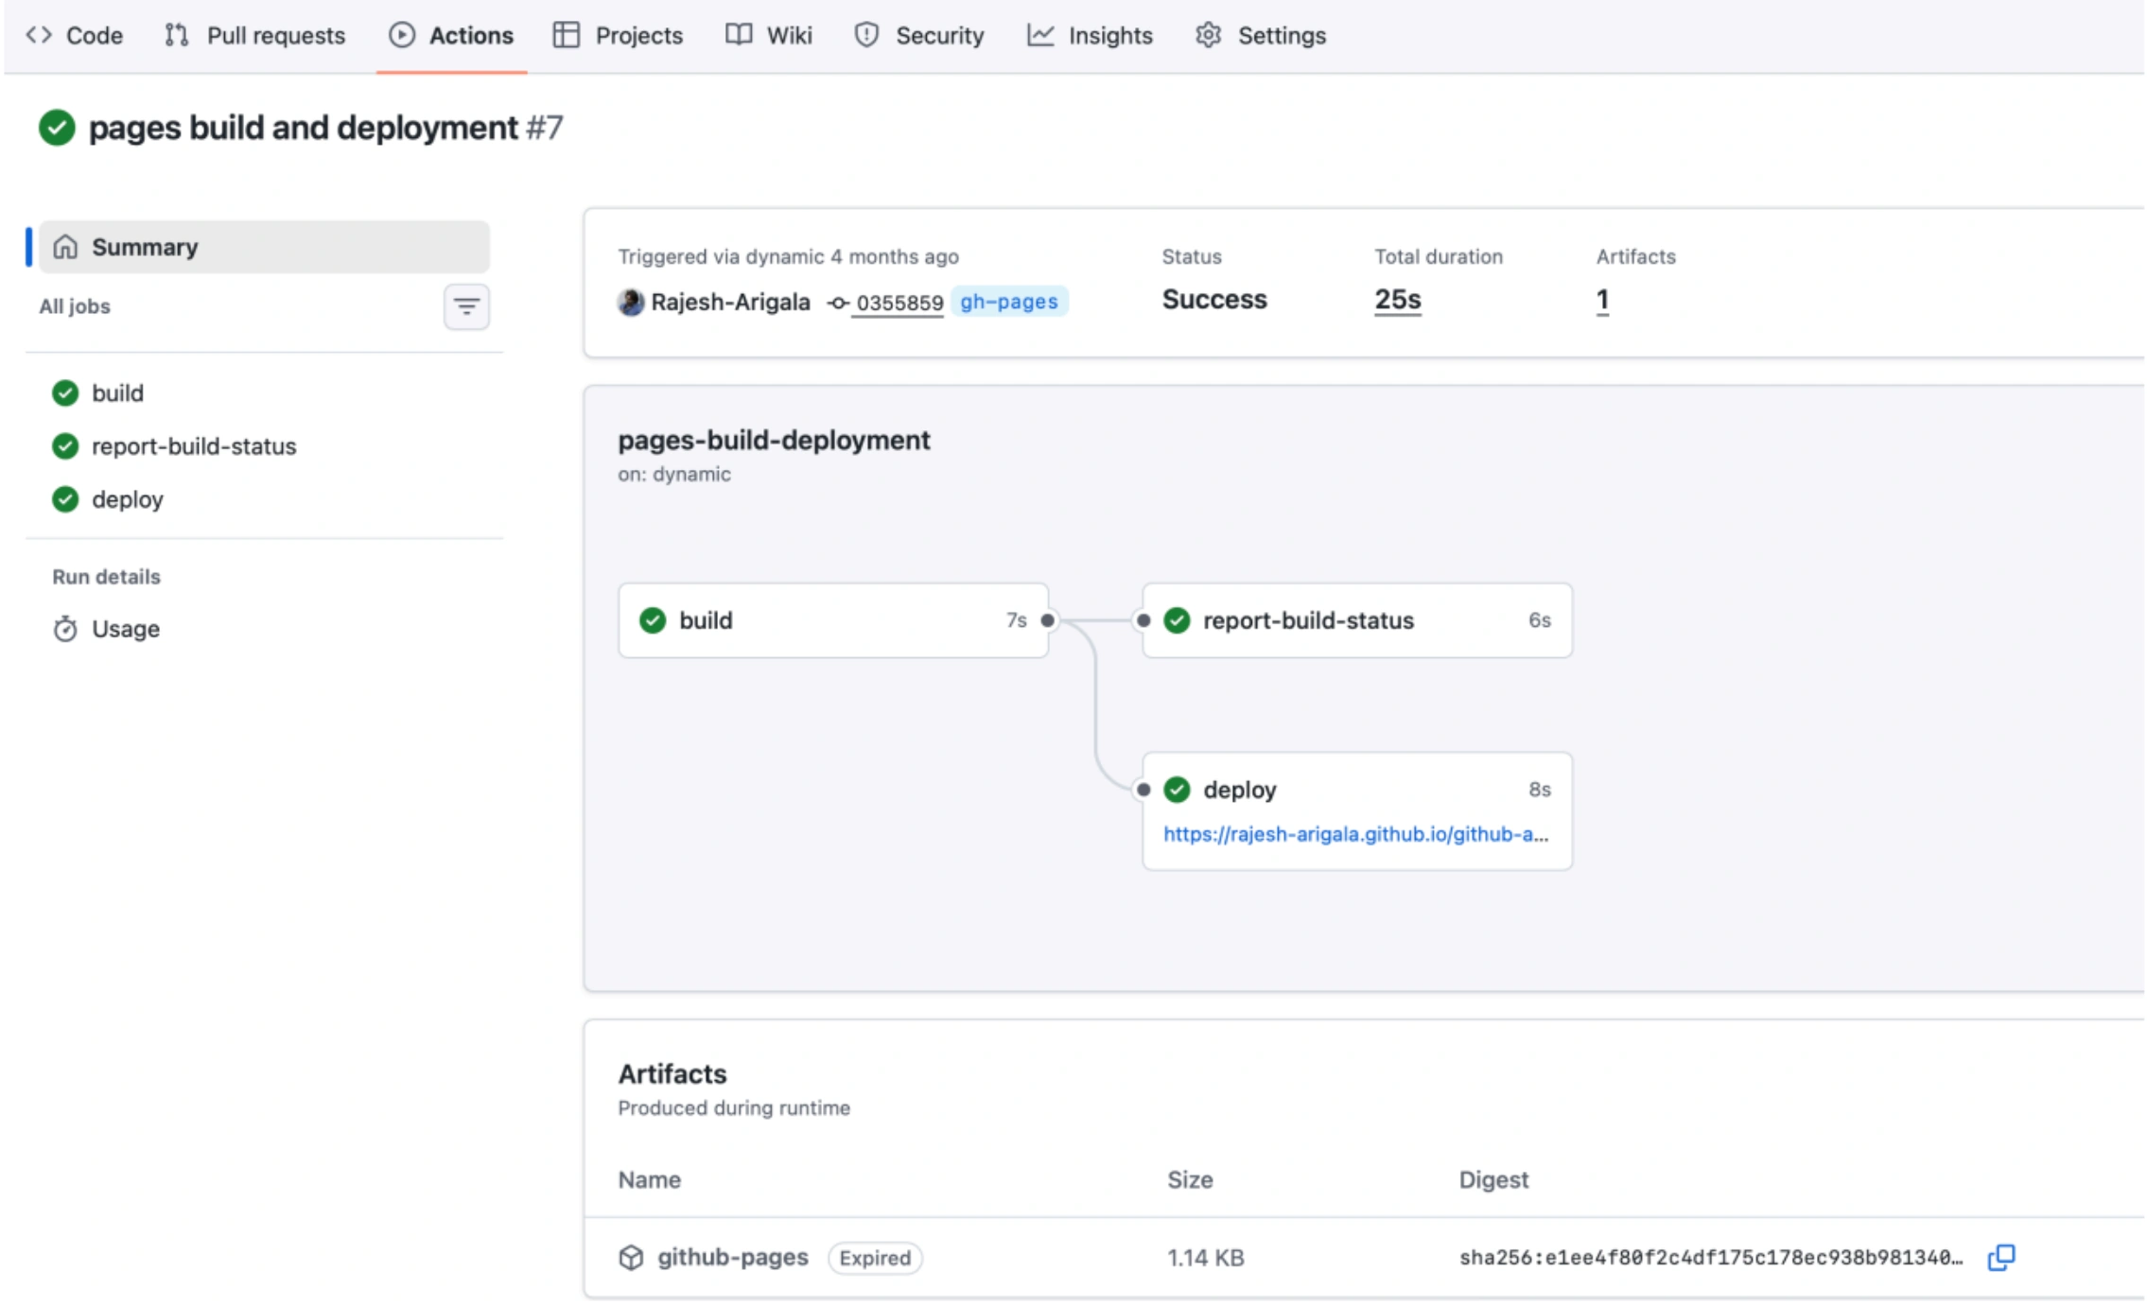Viewport: 2147px width, 1305px height.
Task: Select Summary in the sidebar
Action: 264,247
